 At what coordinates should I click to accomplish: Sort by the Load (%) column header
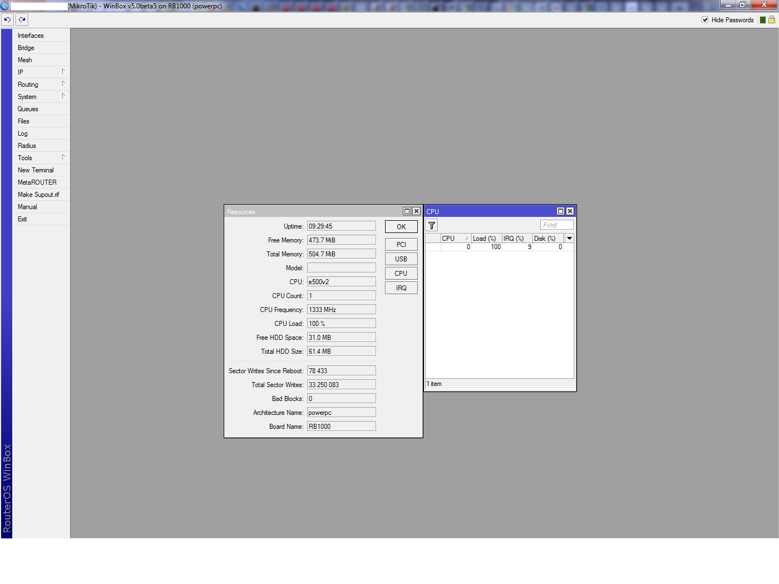click(x=487, y=239)
